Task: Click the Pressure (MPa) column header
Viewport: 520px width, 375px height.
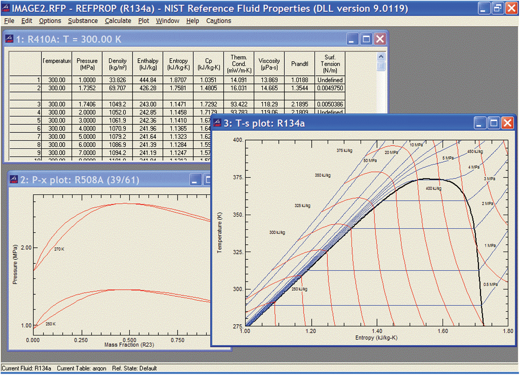Action: coord(87,64)
